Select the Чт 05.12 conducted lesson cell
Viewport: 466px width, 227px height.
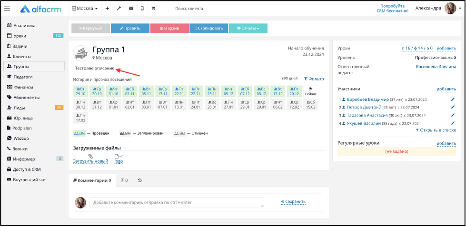pyautogui.click(x=228, y=91)
